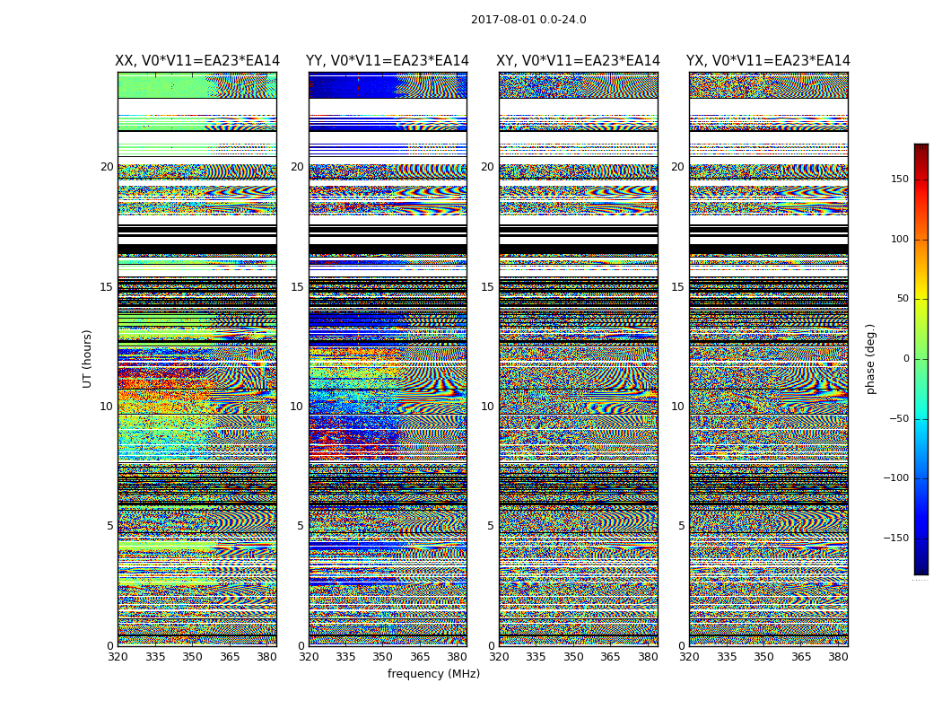Click the "UT (hours)" axis label

87,359
